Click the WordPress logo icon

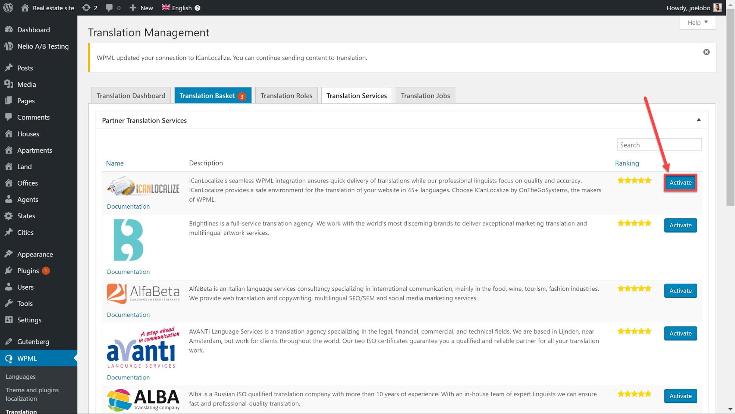tap(8, 8)
